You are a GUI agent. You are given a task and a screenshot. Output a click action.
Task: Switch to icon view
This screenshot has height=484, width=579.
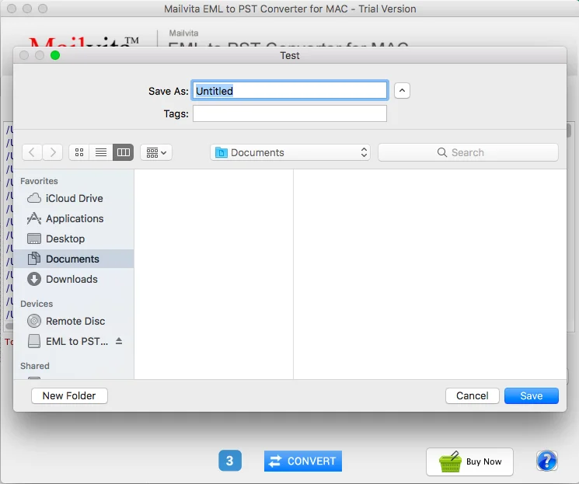[x=79, y=152]
